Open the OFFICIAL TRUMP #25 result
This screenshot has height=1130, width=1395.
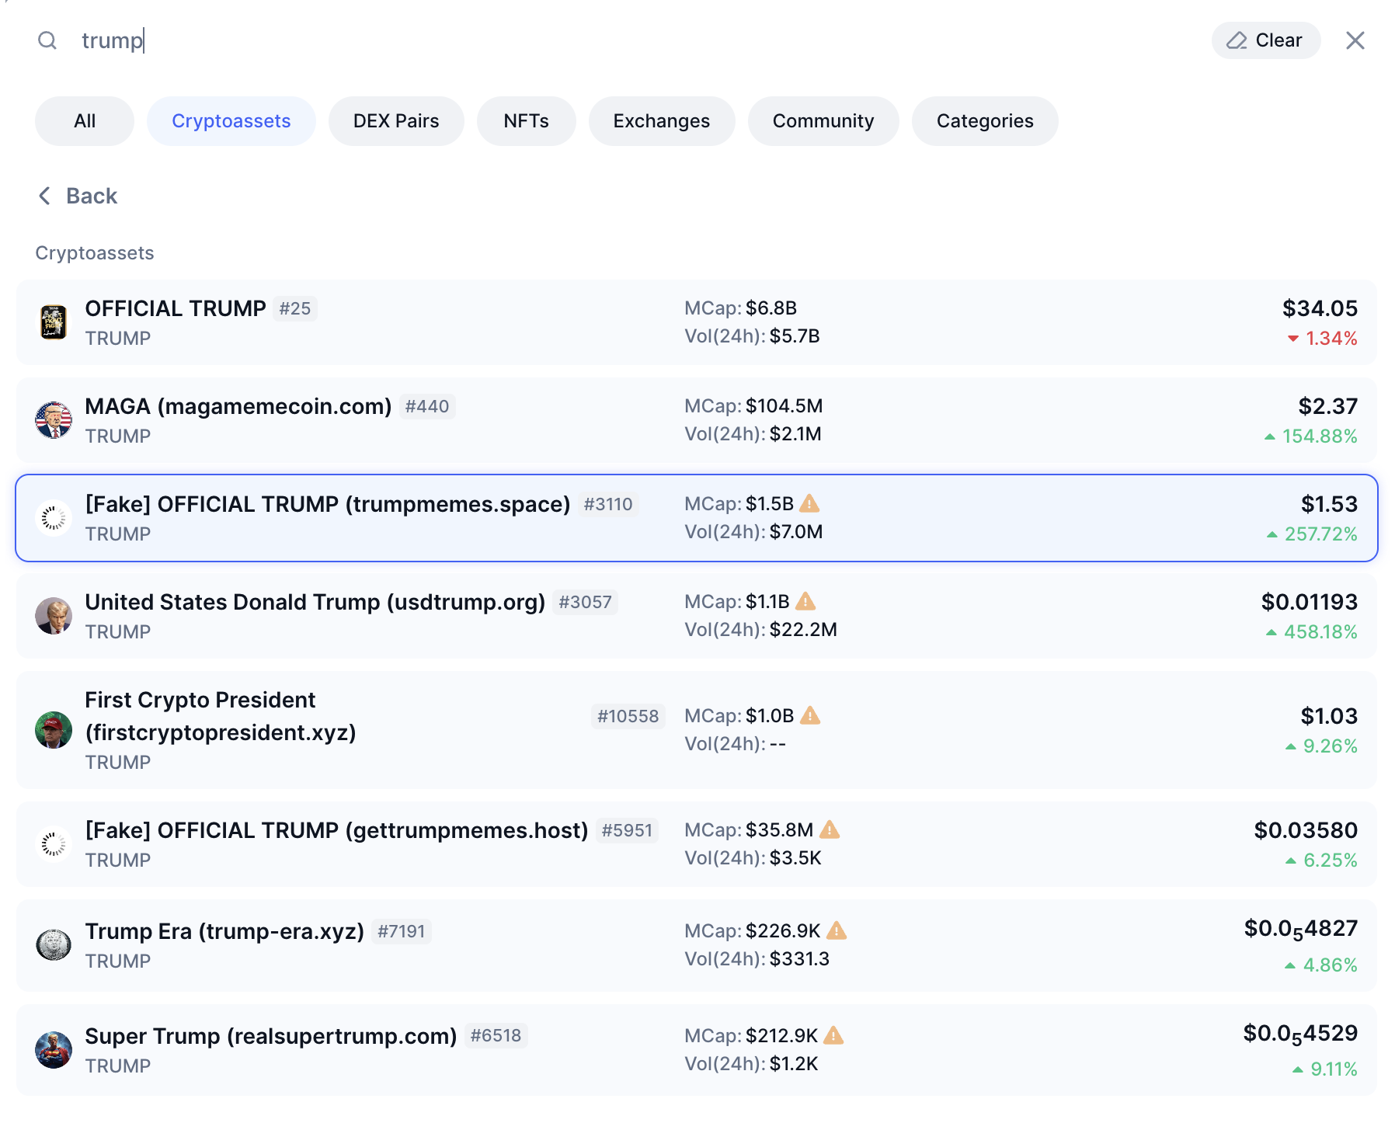coord(697,322)
